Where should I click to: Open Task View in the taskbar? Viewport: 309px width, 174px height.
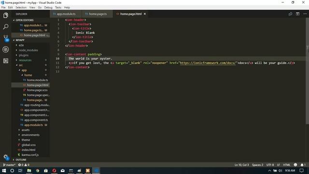(x=20, y=171)
